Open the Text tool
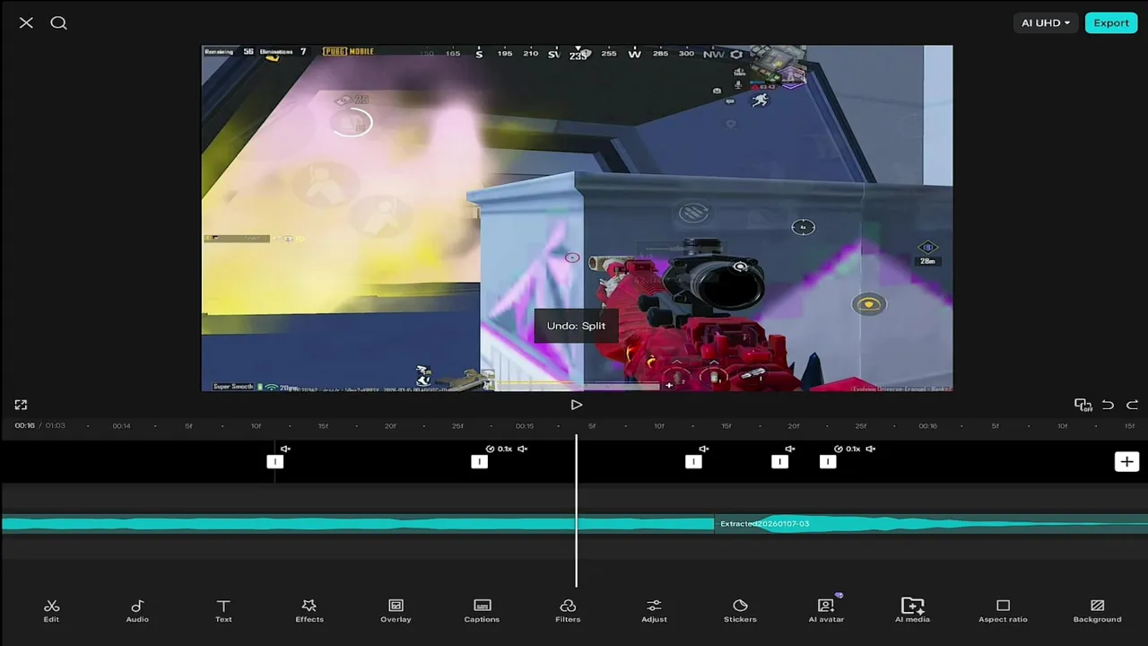Screen dimensions: 1148x646 pos(223,610)
